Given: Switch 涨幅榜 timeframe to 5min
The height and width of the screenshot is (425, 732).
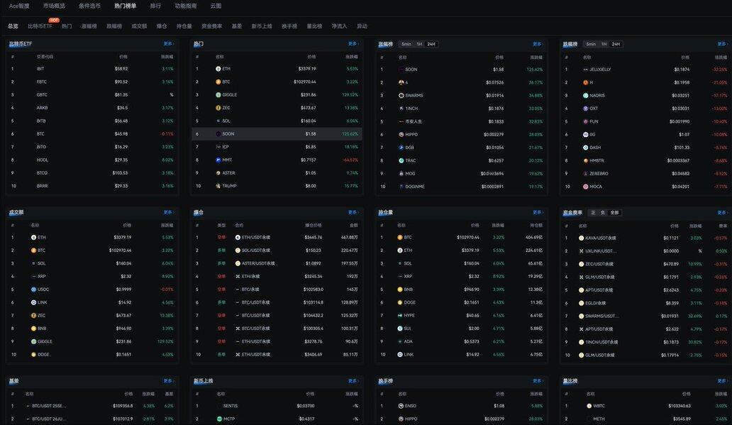Looking at the screenshot, I should coord(406,44).
